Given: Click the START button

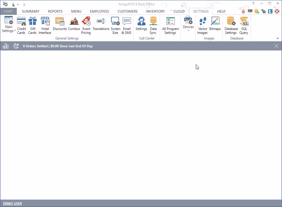Looking at the screenshot, I should [8, 11].
